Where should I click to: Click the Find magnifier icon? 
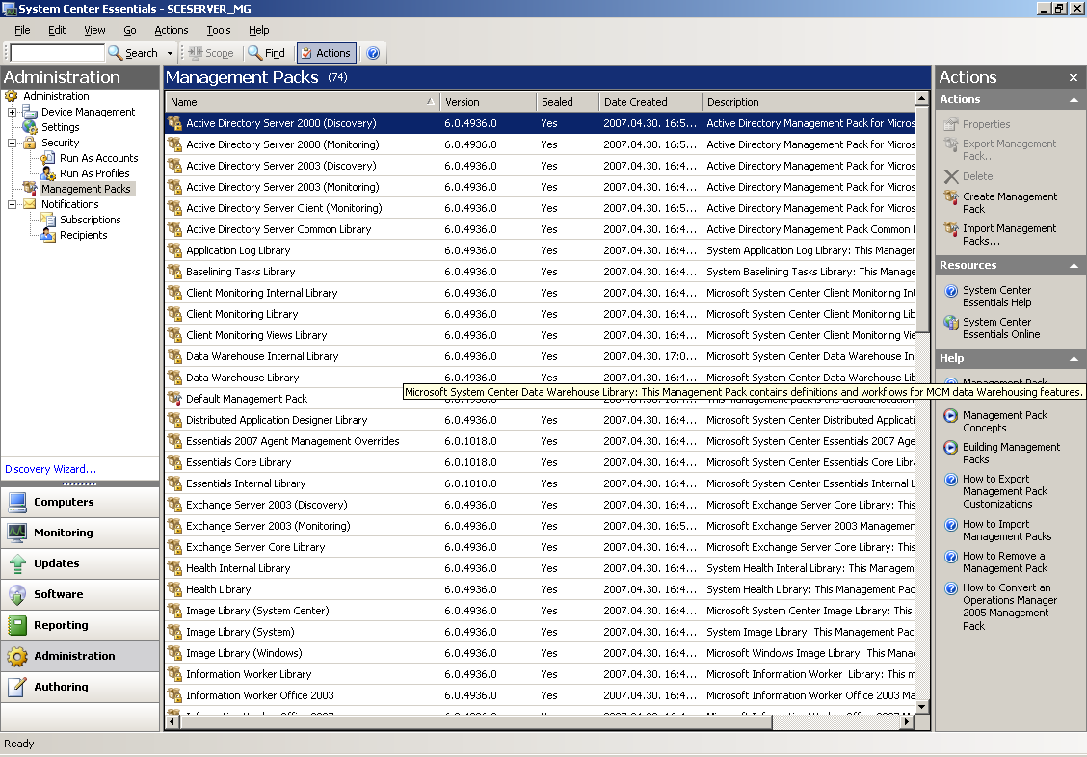point(255,53)
